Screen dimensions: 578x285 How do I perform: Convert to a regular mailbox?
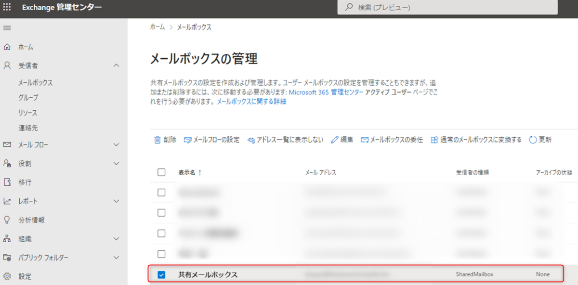(476, 140)
